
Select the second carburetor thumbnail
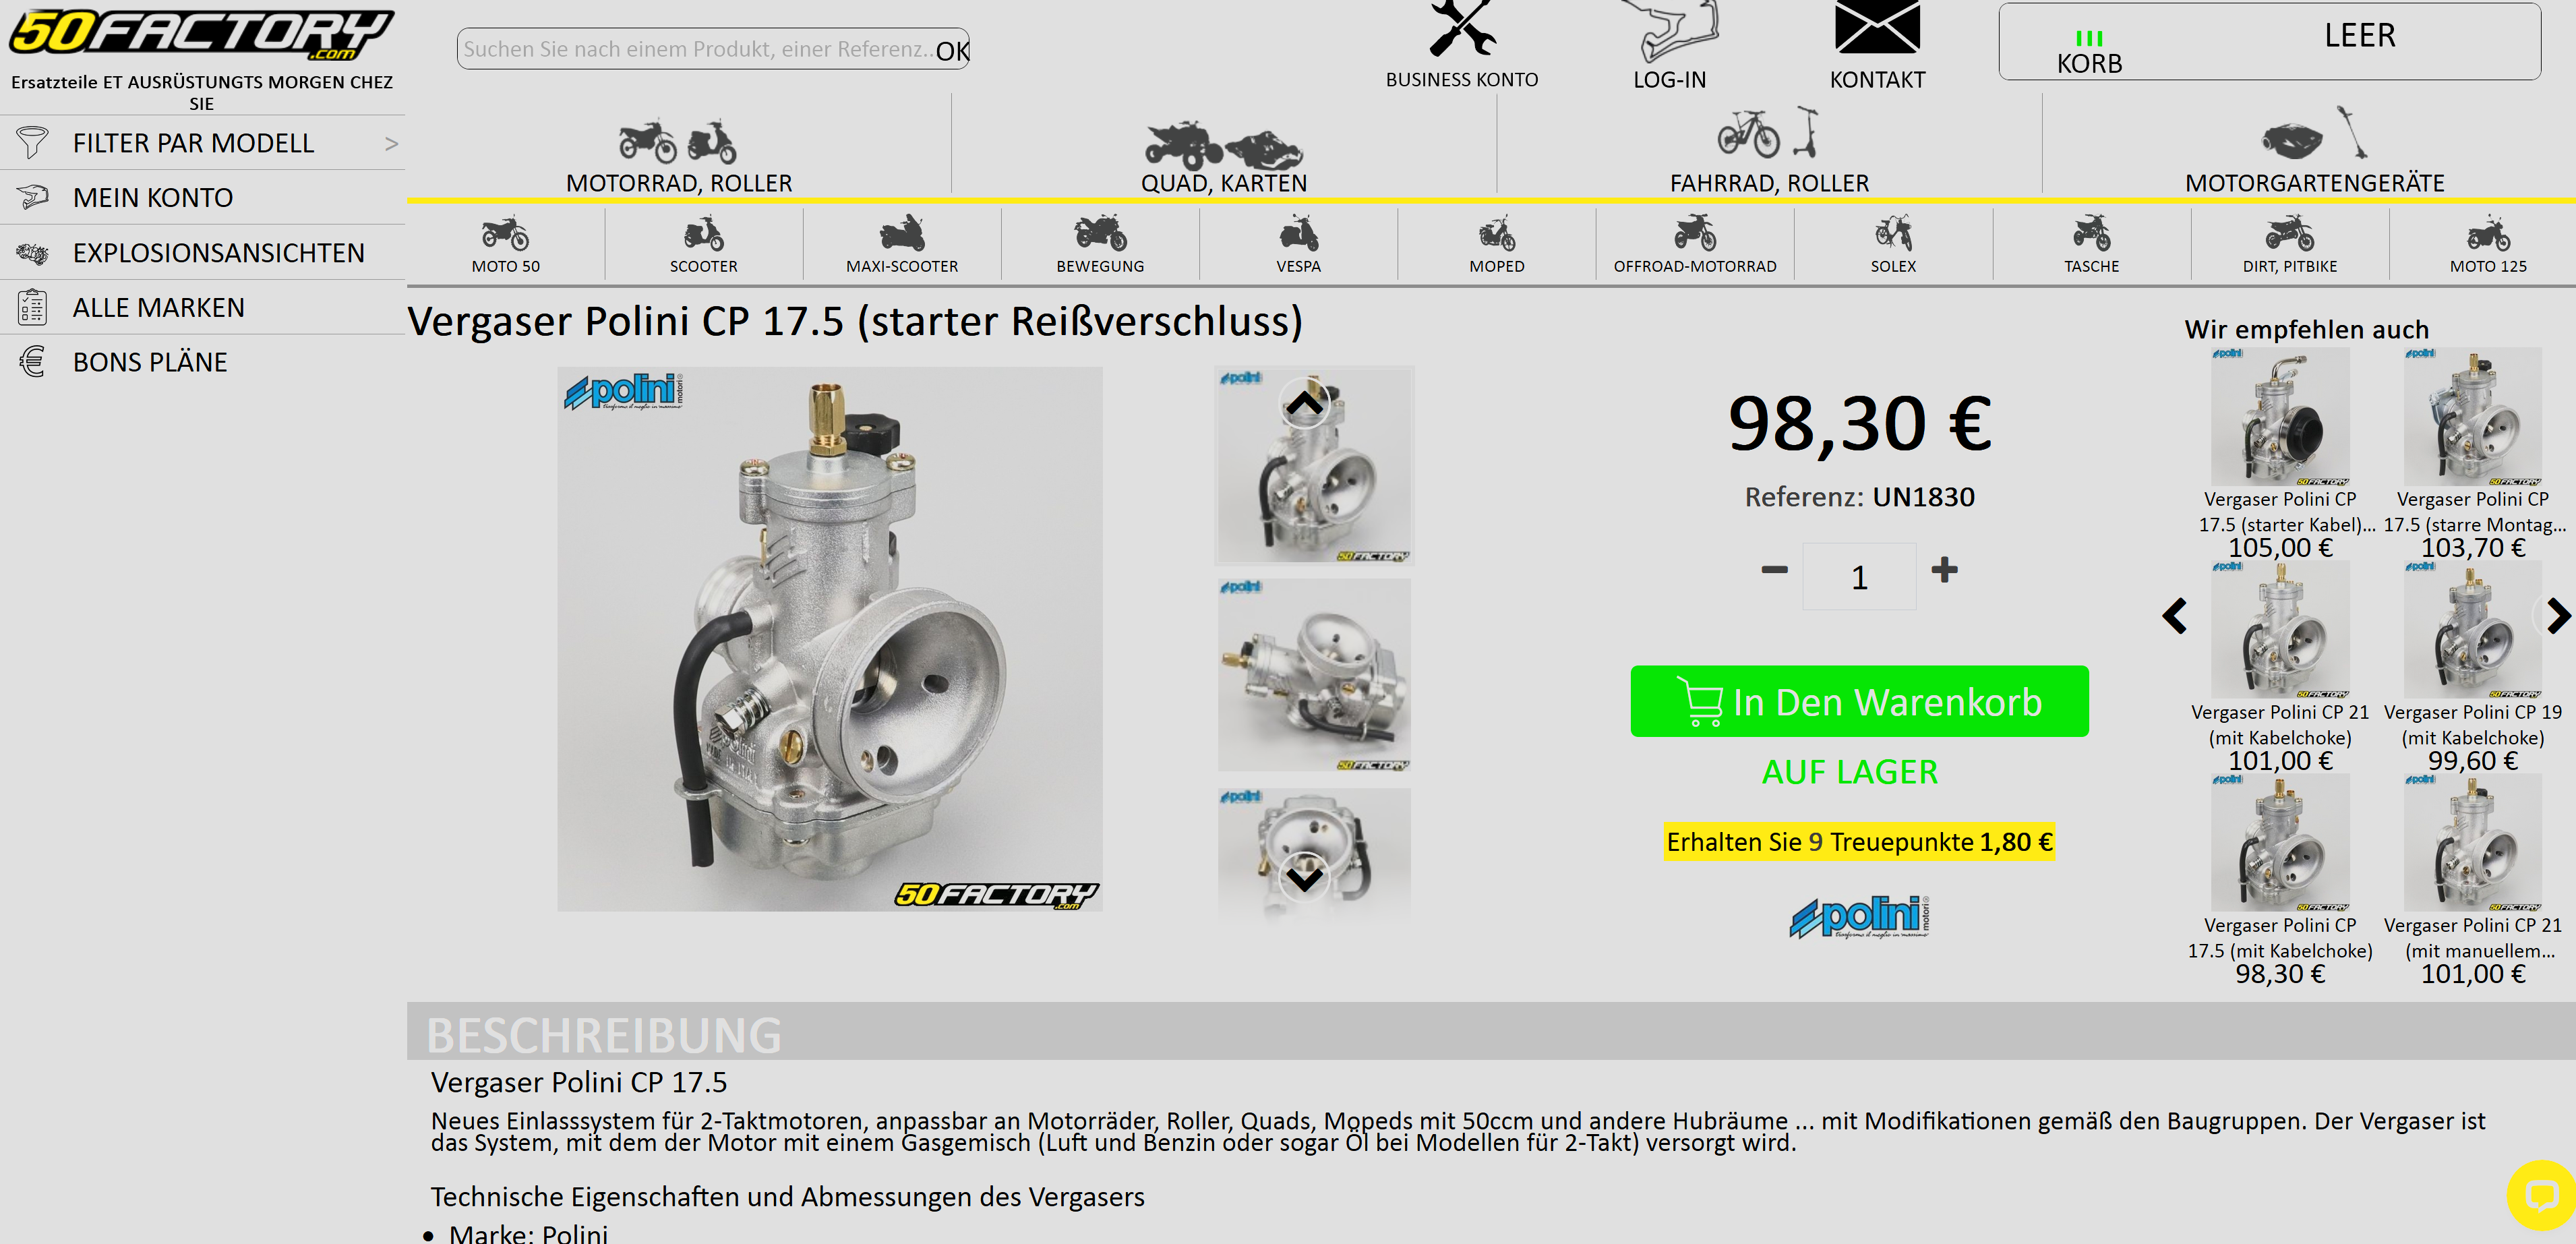point(1314,674)
